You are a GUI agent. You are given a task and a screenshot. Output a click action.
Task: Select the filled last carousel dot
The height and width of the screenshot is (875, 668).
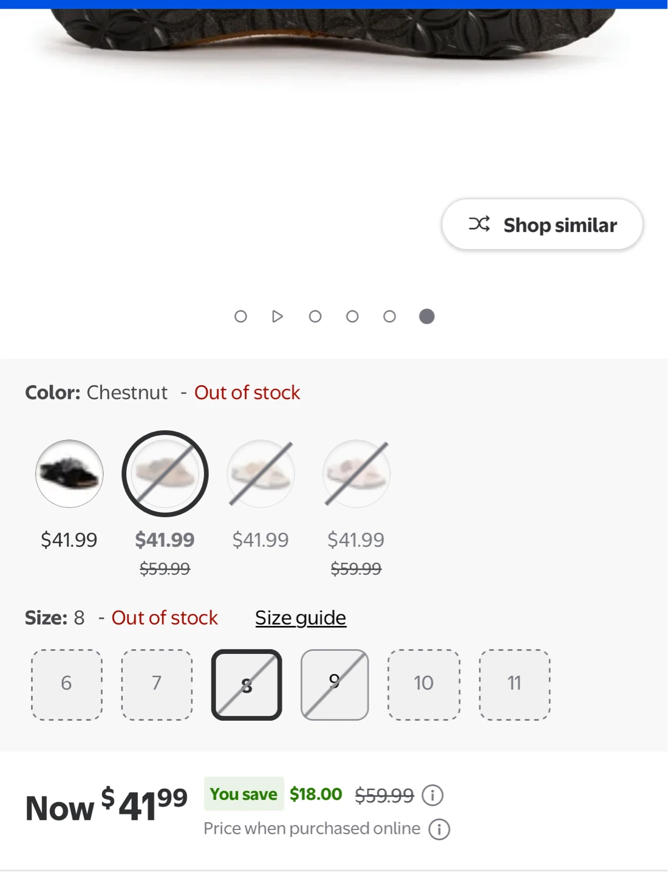pyautogui.click(x=427, y=317)
